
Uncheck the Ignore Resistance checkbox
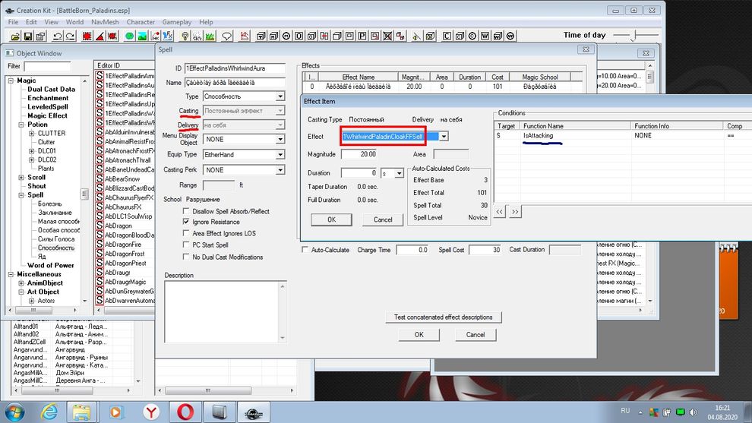click(187, 222)
